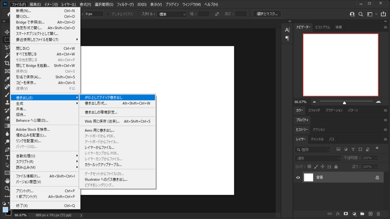Swap width and height arrows icon
Viewport: 390px width, 219px height.
pyautogui.click(x=217, y=14)
